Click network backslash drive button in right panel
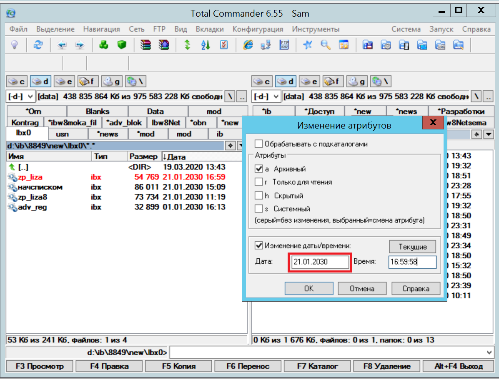 (381, 82)
